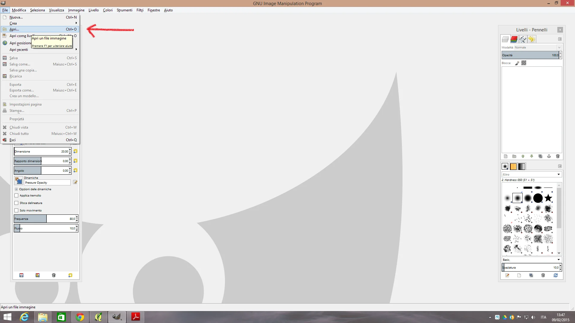Open the Undo History tab icon
The height and width of the screenshot is (323, 575).
pyautogui.click(x=531, y=39)
